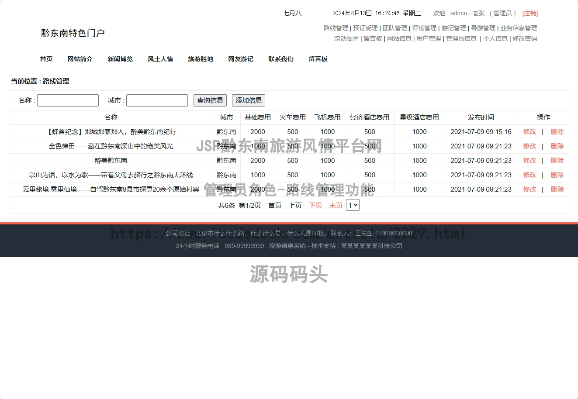The width and height of the screenshot is (578, 399).
Task: Go to 修改密码 admin link
Action: pos(525,38)
